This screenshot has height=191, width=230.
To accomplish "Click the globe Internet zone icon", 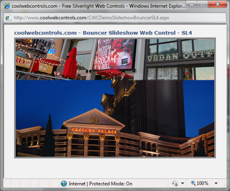I will 64,183.
